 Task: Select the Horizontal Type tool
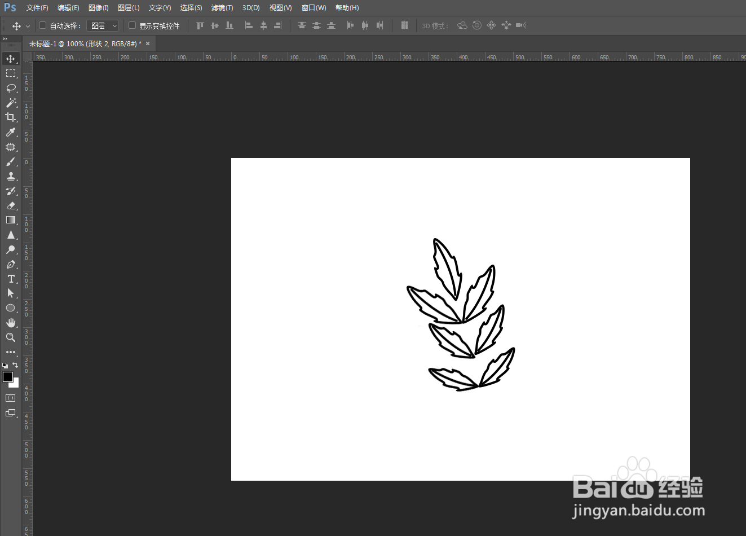pyautogui.click(x=11, y=279)
